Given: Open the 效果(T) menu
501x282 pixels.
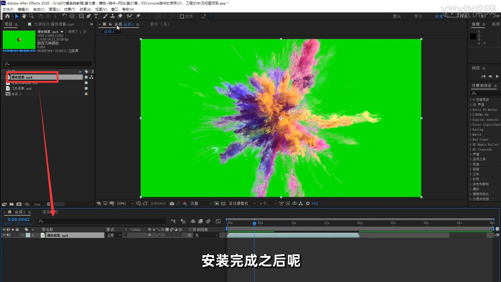Looking at the screenshot, I should coord(69,9).
